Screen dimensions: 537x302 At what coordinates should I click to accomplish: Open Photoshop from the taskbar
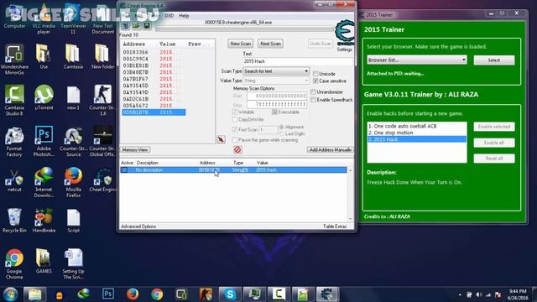pyautogui.click(x=108, y=294)
